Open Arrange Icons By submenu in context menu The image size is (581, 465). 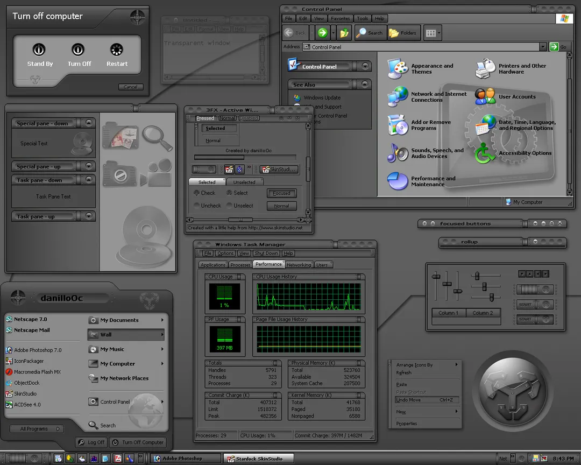pos(427,365)
